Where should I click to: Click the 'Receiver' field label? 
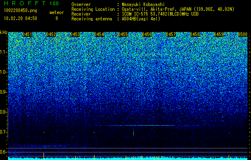tap(81, 14)
